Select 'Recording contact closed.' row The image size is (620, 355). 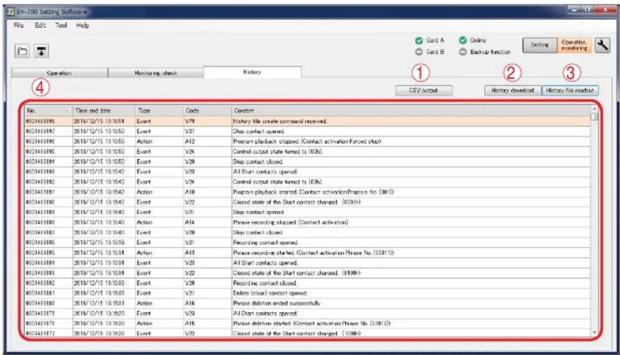308,283
